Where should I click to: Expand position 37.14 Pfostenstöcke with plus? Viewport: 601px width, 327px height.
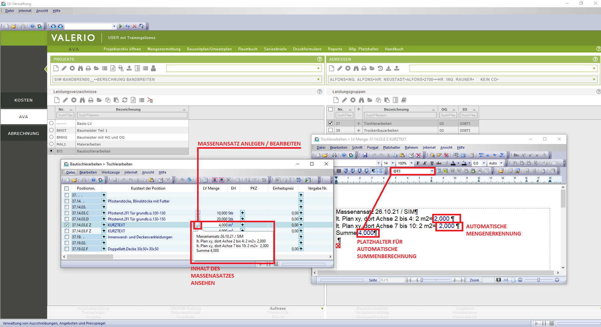click(104, 201)
